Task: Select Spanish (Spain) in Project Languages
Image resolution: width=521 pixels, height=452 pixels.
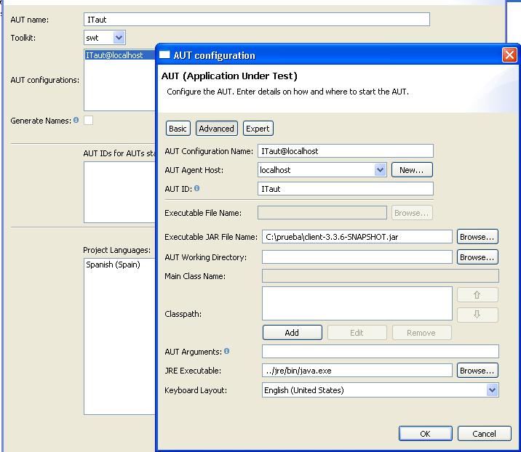Action: coord(113,265)
